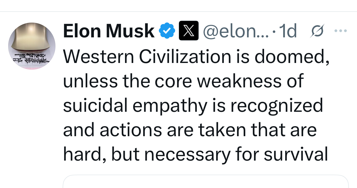Click the Elon Musk display name
Viewport: 357px width, 188px height.
pyautogui.click(x=109, y=31)
